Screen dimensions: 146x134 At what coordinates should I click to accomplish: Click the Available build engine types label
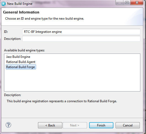[x=24, y=50]
